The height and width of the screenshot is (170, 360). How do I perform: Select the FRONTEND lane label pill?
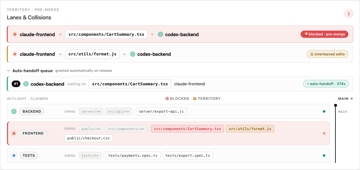33,133
